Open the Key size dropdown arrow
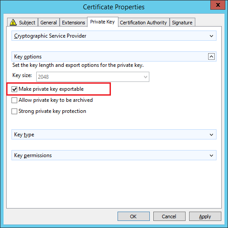This screenshot has height=228, width=228. pyautogui.click(x=145, y=77)
